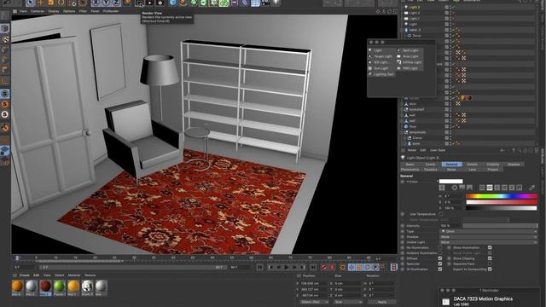
Task: Enable the Separate Pass checkbox
Action: click(490, 264)
